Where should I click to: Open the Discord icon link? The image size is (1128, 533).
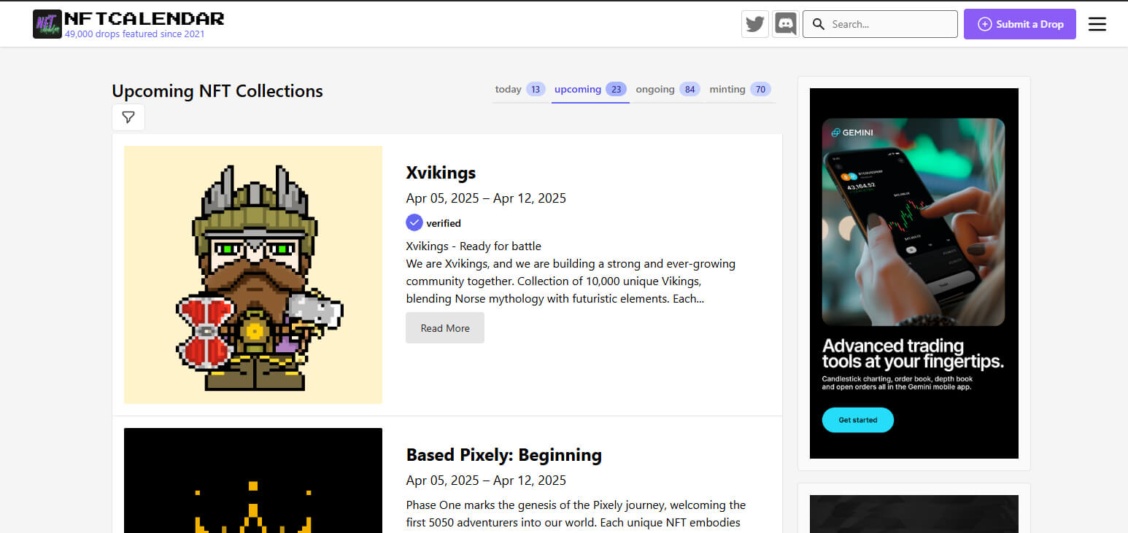[786, 24]
